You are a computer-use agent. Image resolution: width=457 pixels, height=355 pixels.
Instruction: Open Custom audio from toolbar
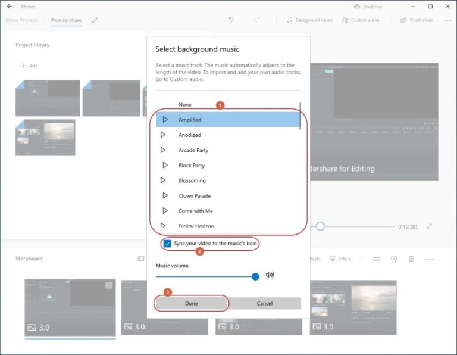[x=361, y=20]
